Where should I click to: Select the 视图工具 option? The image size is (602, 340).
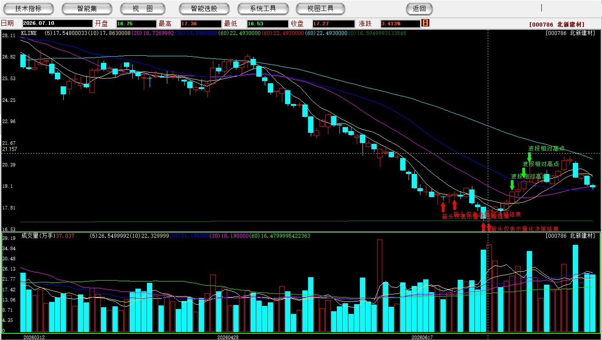pyautogui.click(x=320, y=8)
